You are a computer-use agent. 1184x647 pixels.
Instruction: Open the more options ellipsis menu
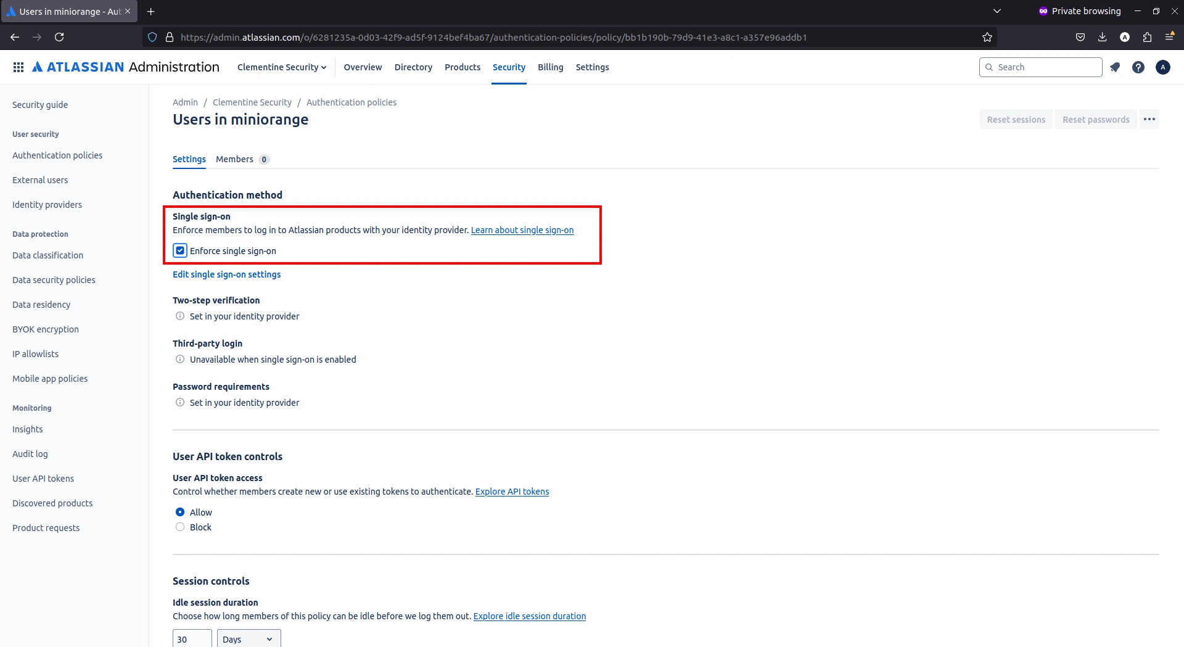click(1149, 119)
